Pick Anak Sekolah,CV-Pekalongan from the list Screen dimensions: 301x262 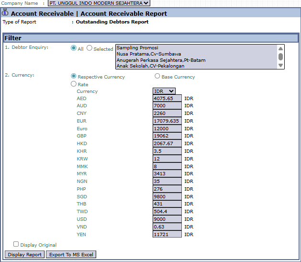tap(150, 67)
